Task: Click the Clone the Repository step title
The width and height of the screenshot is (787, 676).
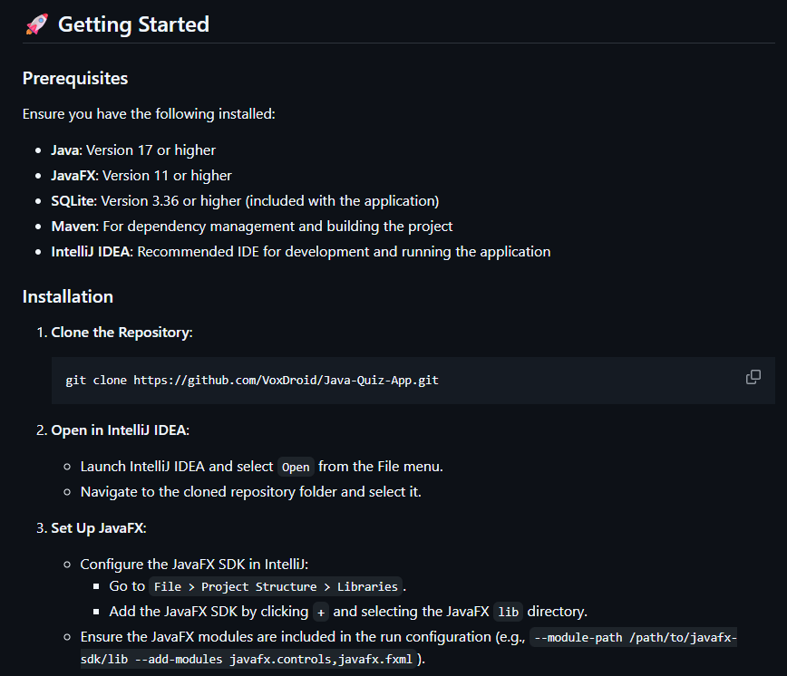Action: (x=121, y=333)
